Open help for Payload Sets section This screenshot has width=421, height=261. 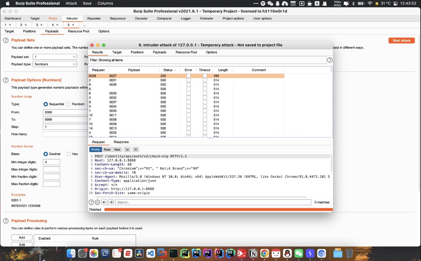click(x=6, y=40)
